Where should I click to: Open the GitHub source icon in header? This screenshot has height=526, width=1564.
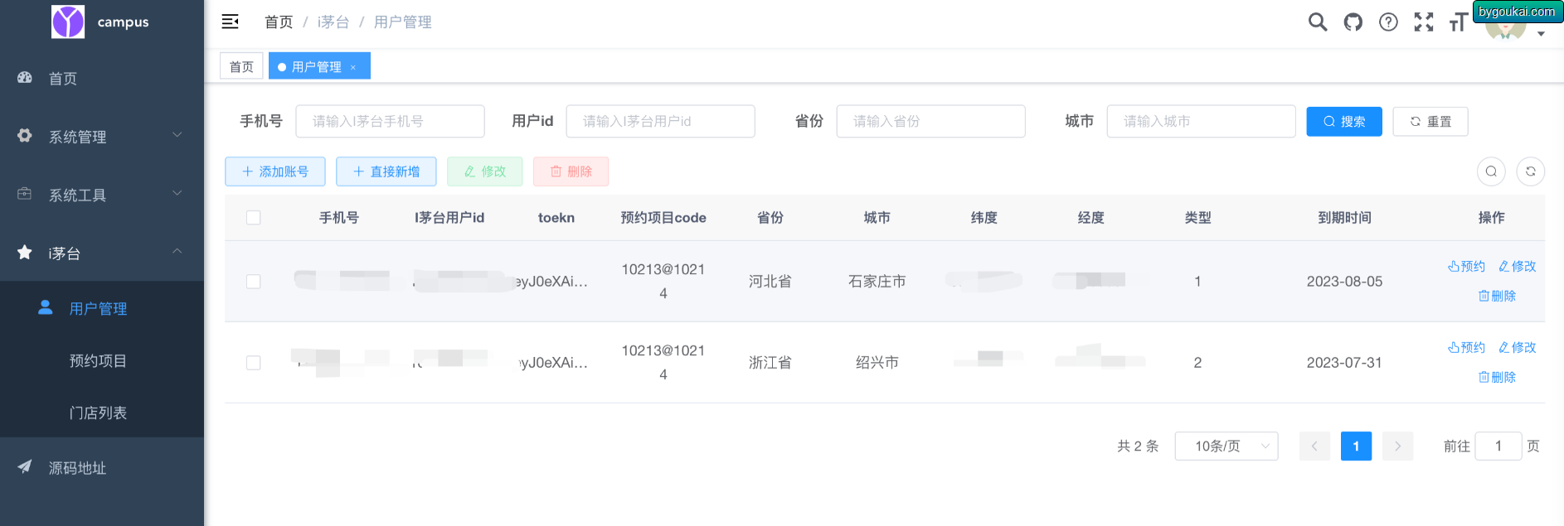tap(1353, 22)
